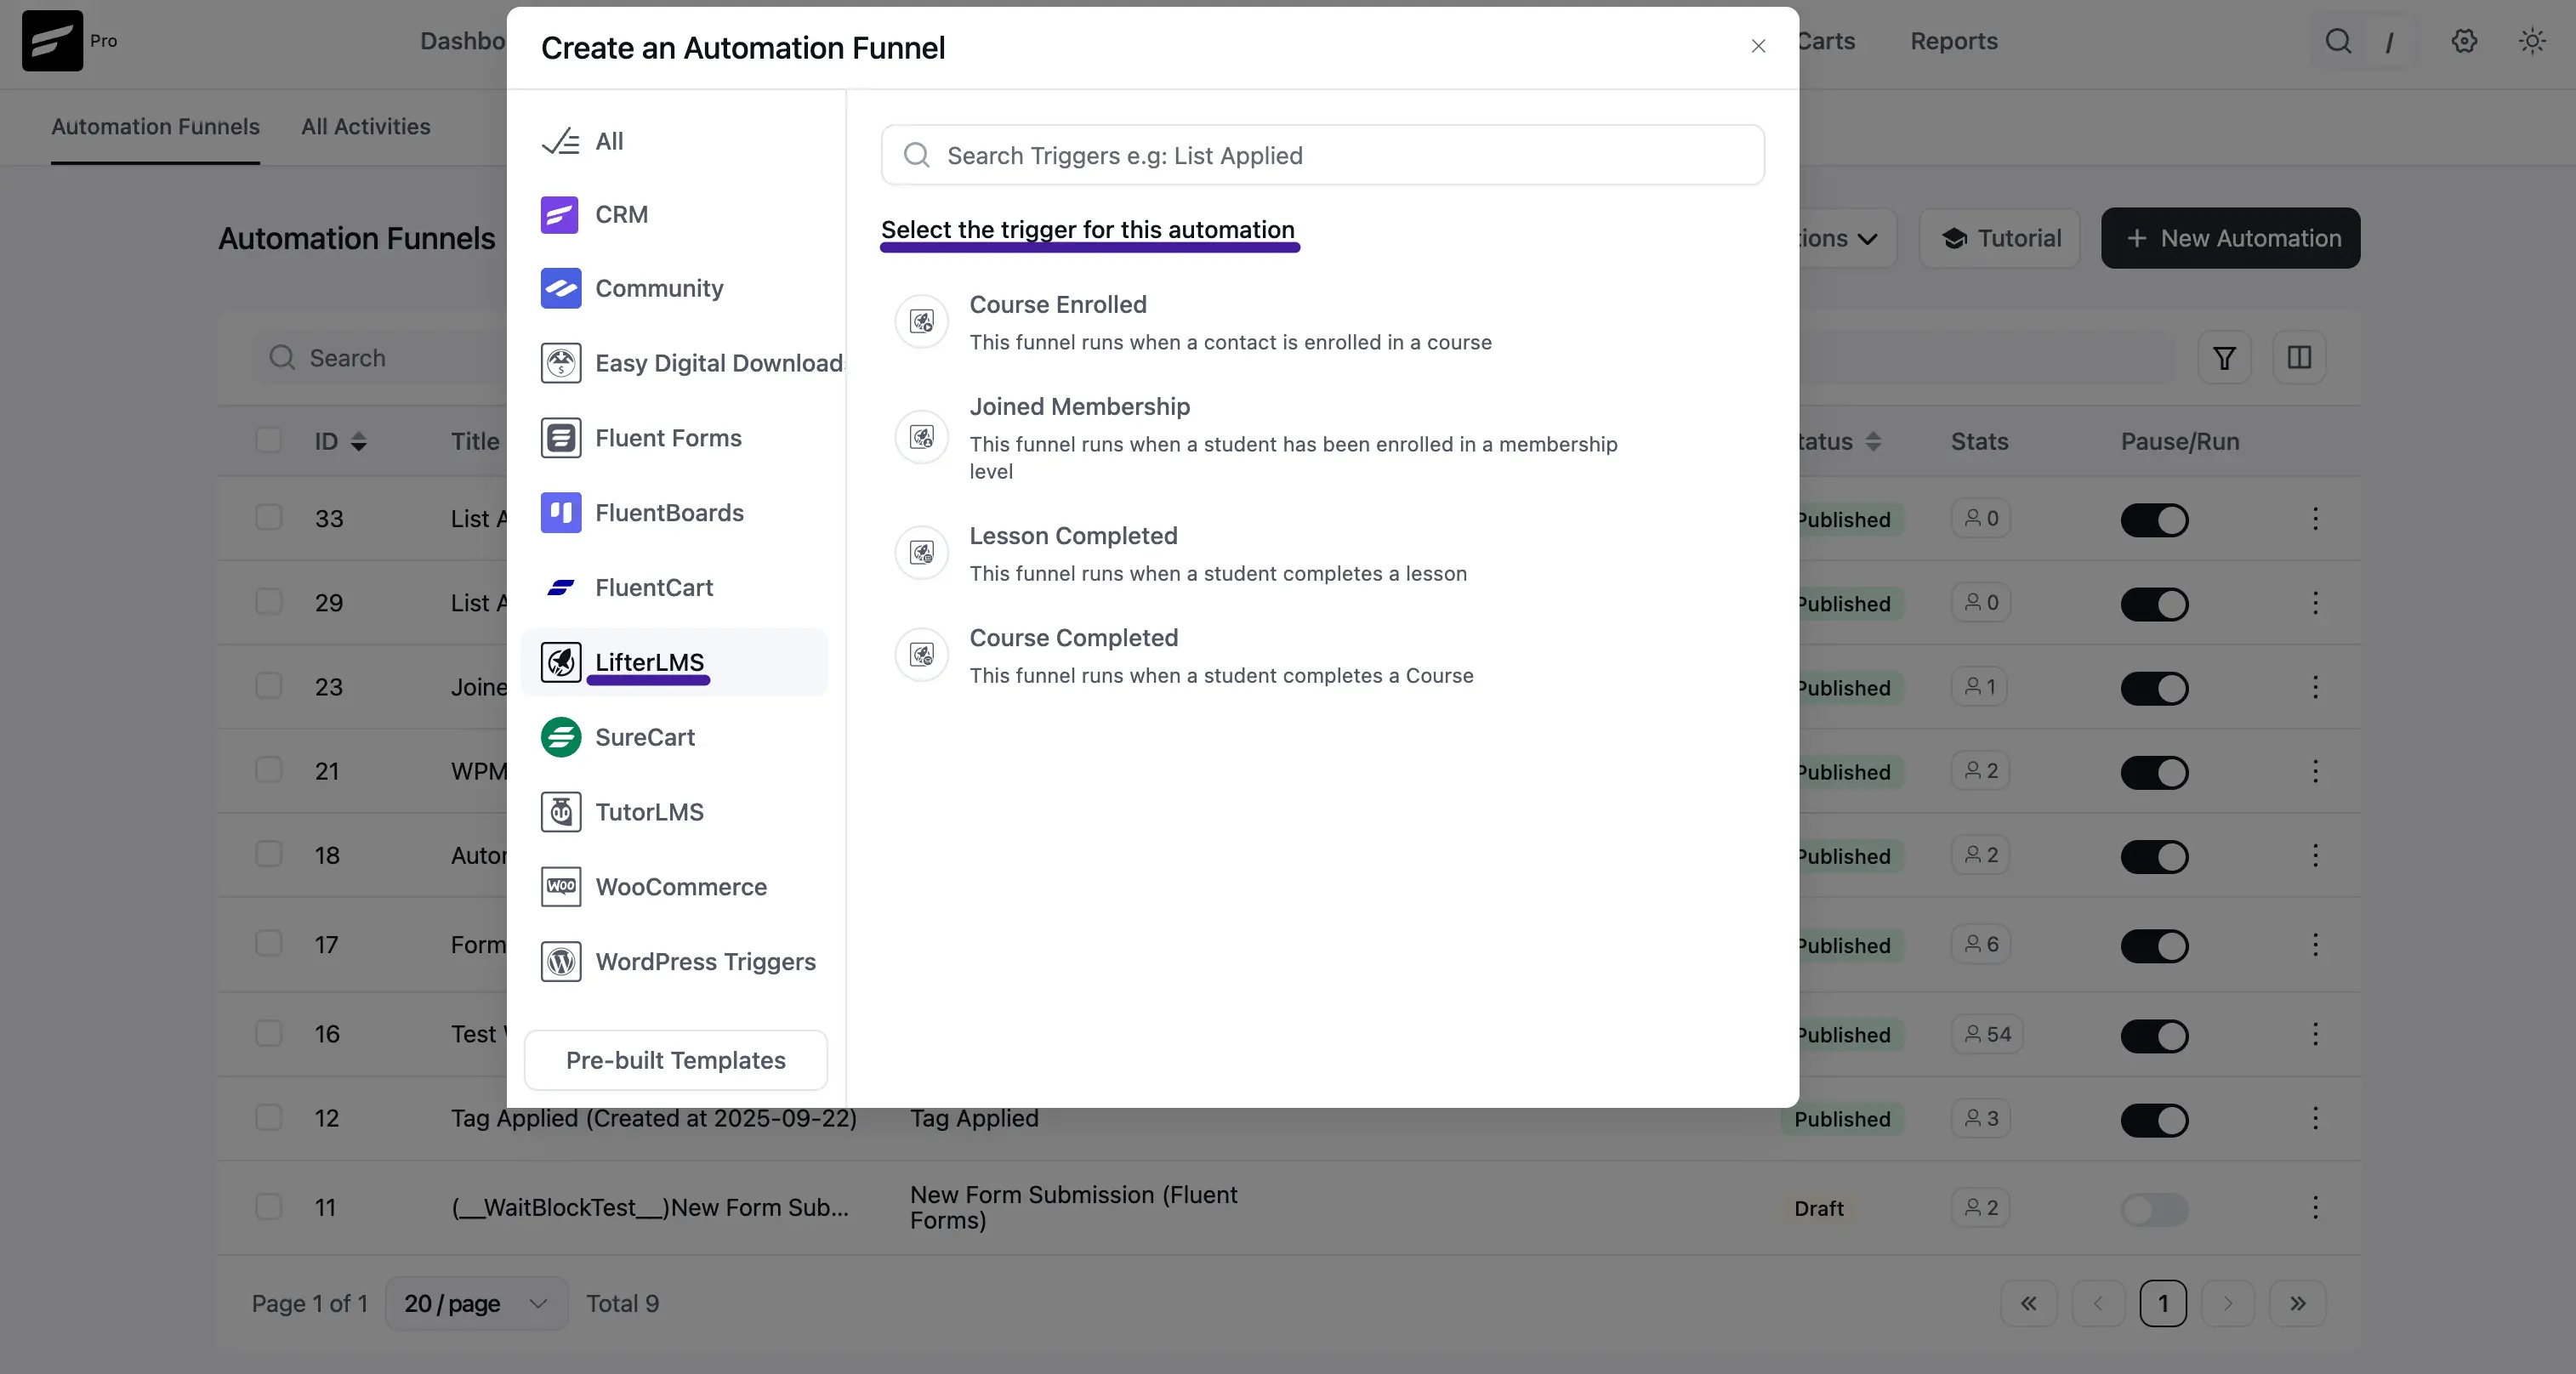Open row actions menu for funnel 11
The image size is (2576, 1374).
2315,1208
